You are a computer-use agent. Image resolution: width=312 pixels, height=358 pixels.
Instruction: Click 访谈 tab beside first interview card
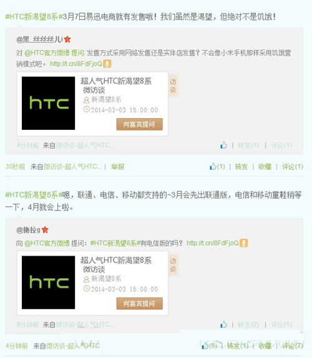coord(173,86)
